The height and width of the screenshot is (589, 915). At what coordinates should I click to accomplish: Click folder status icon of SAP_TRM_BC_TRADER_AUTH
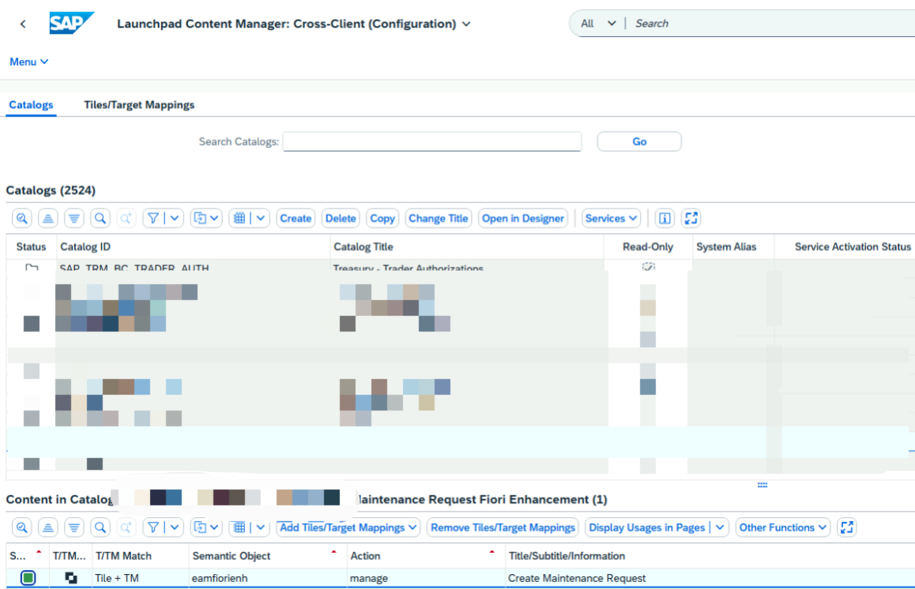pyautogui.click(x=32, y=267)
